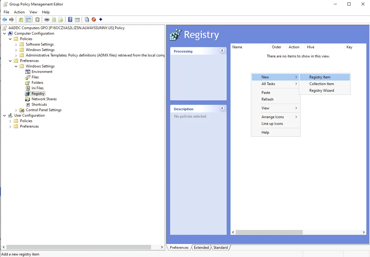Screen dimensions: 370x257
Task: Sort by the Hive column header
Action: (x=325, y=47)
